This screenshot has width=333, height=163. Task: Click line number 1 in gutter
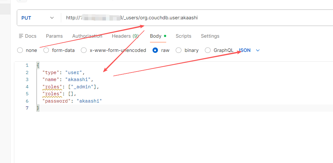[x=27, y=66]
